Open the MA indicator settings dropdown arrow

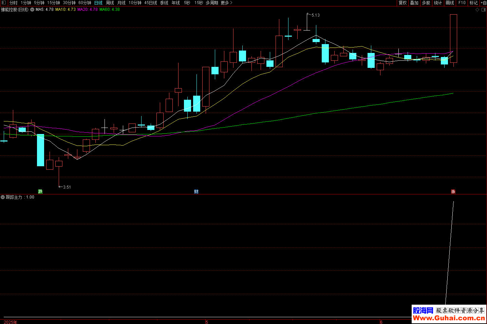pos(32,9)
